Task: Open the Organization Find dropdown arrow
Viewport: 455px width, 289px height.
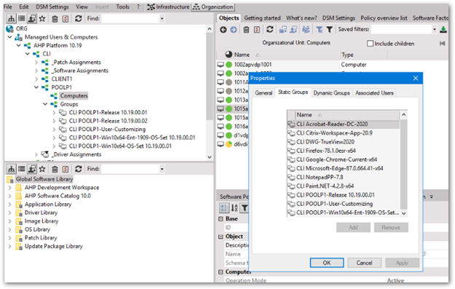Action: pos(162,19)
